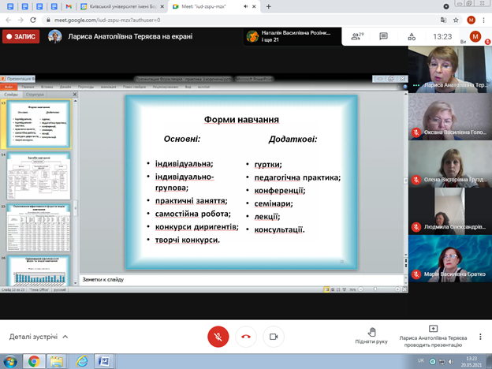This screenshot has width=492, height=369.
Task: Click the red hang up call button
Action: [246, 336]
